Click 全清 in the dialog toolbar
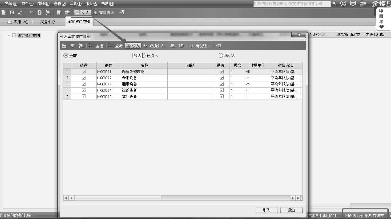Screen dimensions: 391x219 tap(116, 46)
